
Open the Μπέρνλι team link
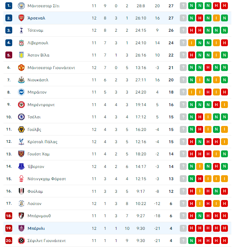click(36, 228)
